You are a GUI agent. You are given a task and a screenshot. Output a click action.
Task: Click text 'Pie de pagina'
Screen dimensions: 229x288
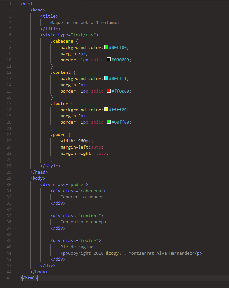pos(77,247)
